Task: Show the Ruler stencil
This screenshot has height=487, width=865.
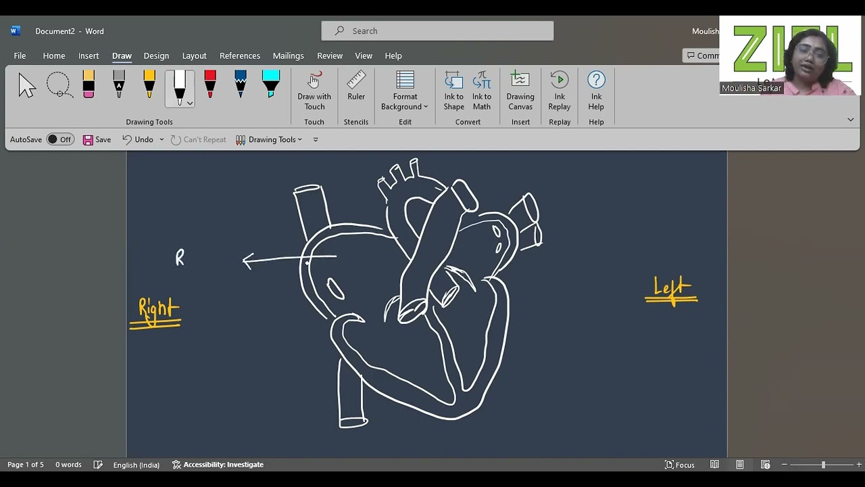Action: (x=356, y=87)
